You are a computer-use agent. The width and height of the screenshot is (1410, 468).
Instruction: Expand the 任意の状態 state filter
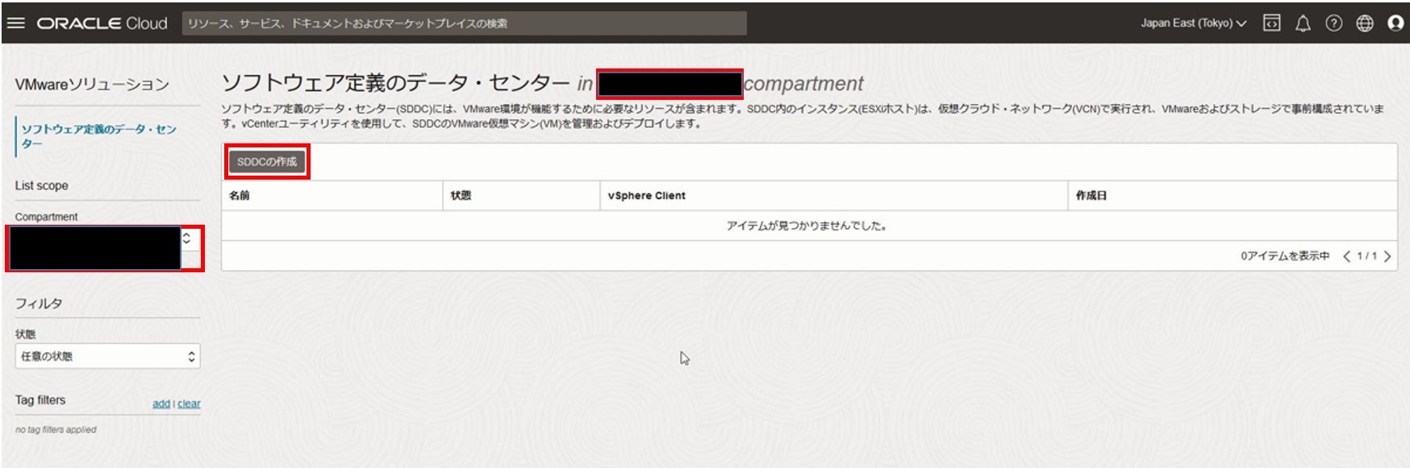(107, 356)
